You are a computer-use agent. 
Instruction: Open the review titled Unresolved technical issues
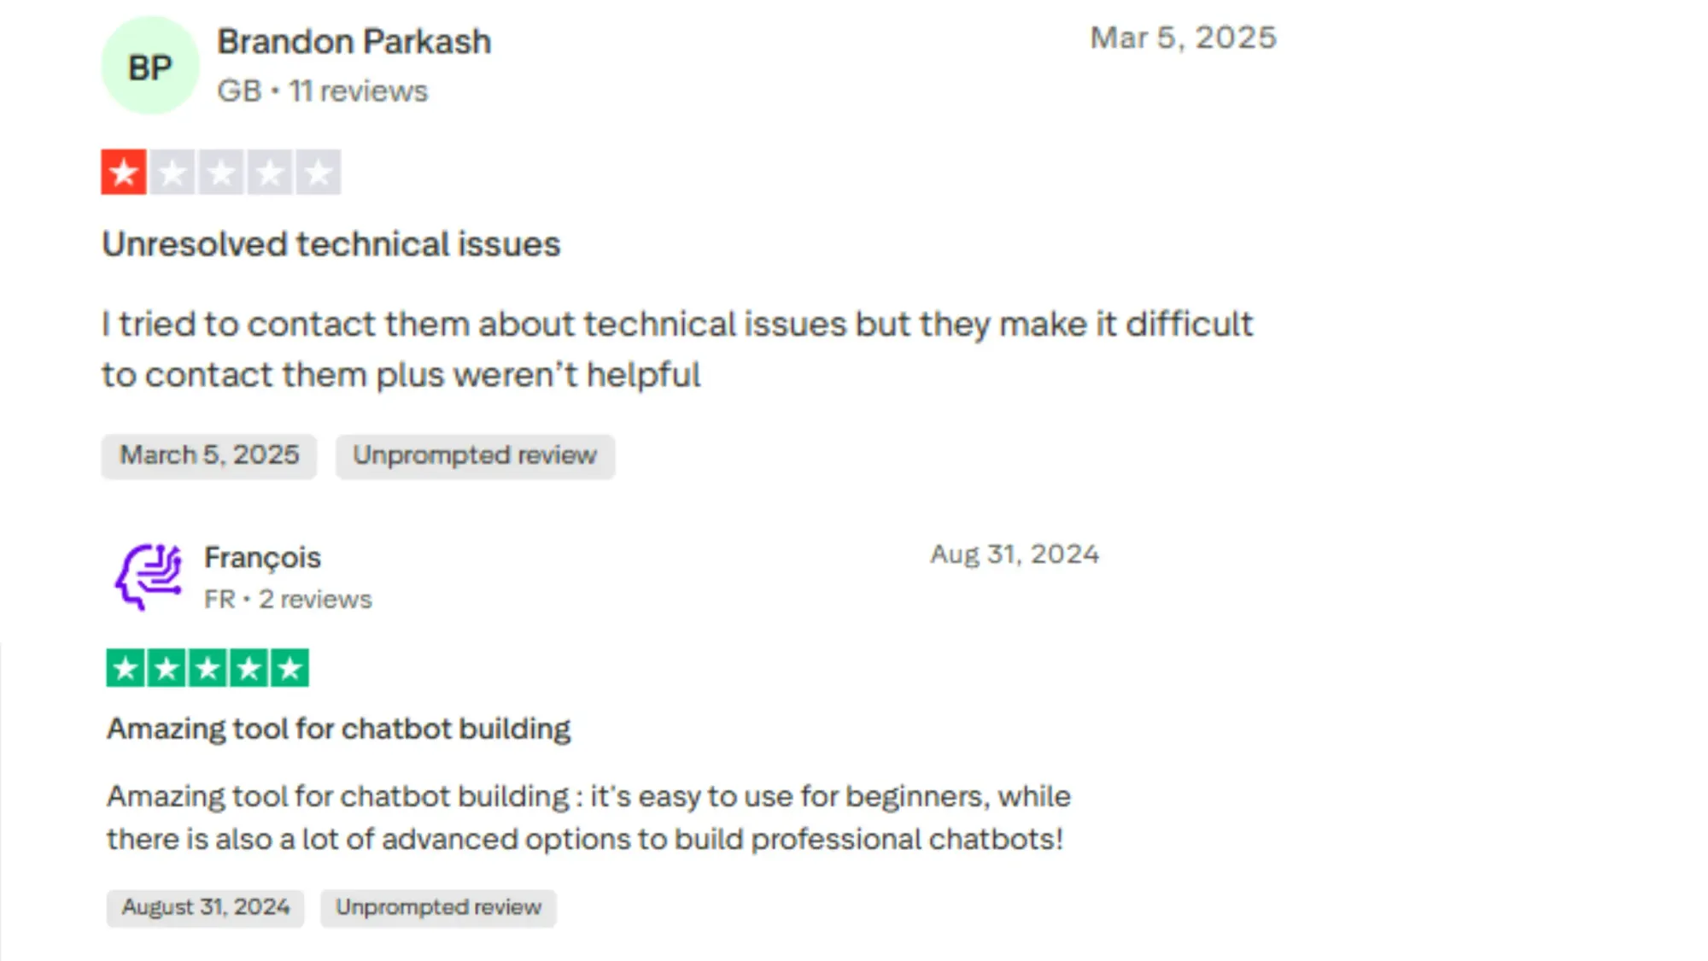coord(330,243)
